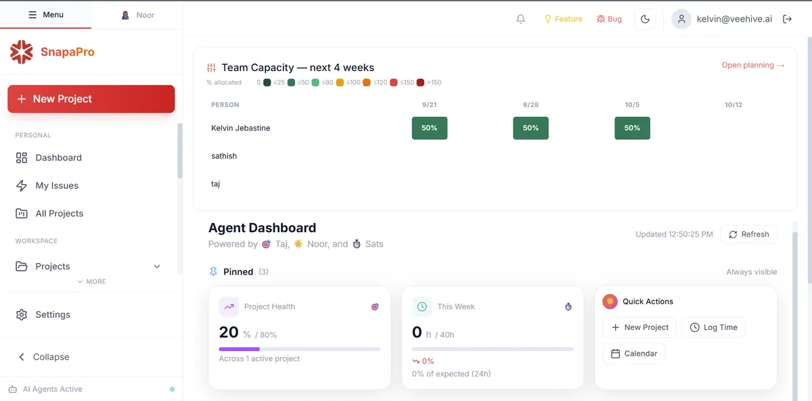Image resolution: width=812 pixels, height=401 pixels.
Task: Open the user avatar icon
Action: (x=681, y=19)
